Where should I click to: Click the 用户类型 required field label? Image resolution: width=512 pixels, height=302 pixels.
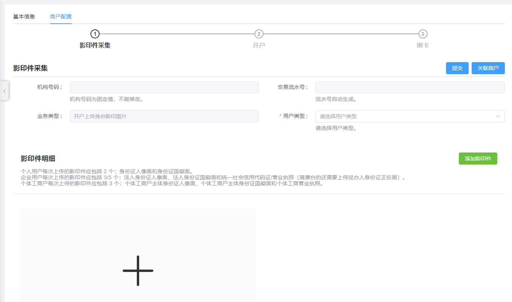pyautogui.click(x=295, y=116)
